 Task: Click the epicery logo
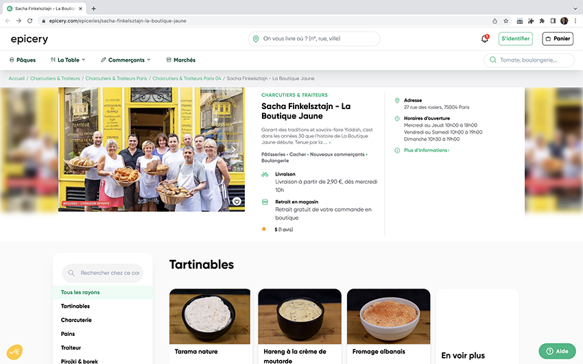[x=29, y=39]
